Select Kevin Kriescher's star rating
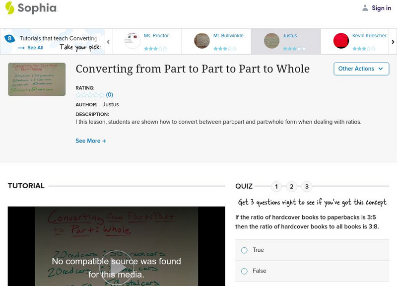Viewport: 397px width, 286px height. click(x=364, y=49)
